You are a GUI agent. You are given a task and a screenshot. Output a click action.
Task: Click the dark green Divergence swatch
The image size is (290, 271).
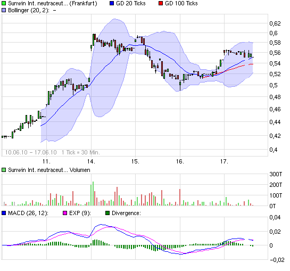107,213
